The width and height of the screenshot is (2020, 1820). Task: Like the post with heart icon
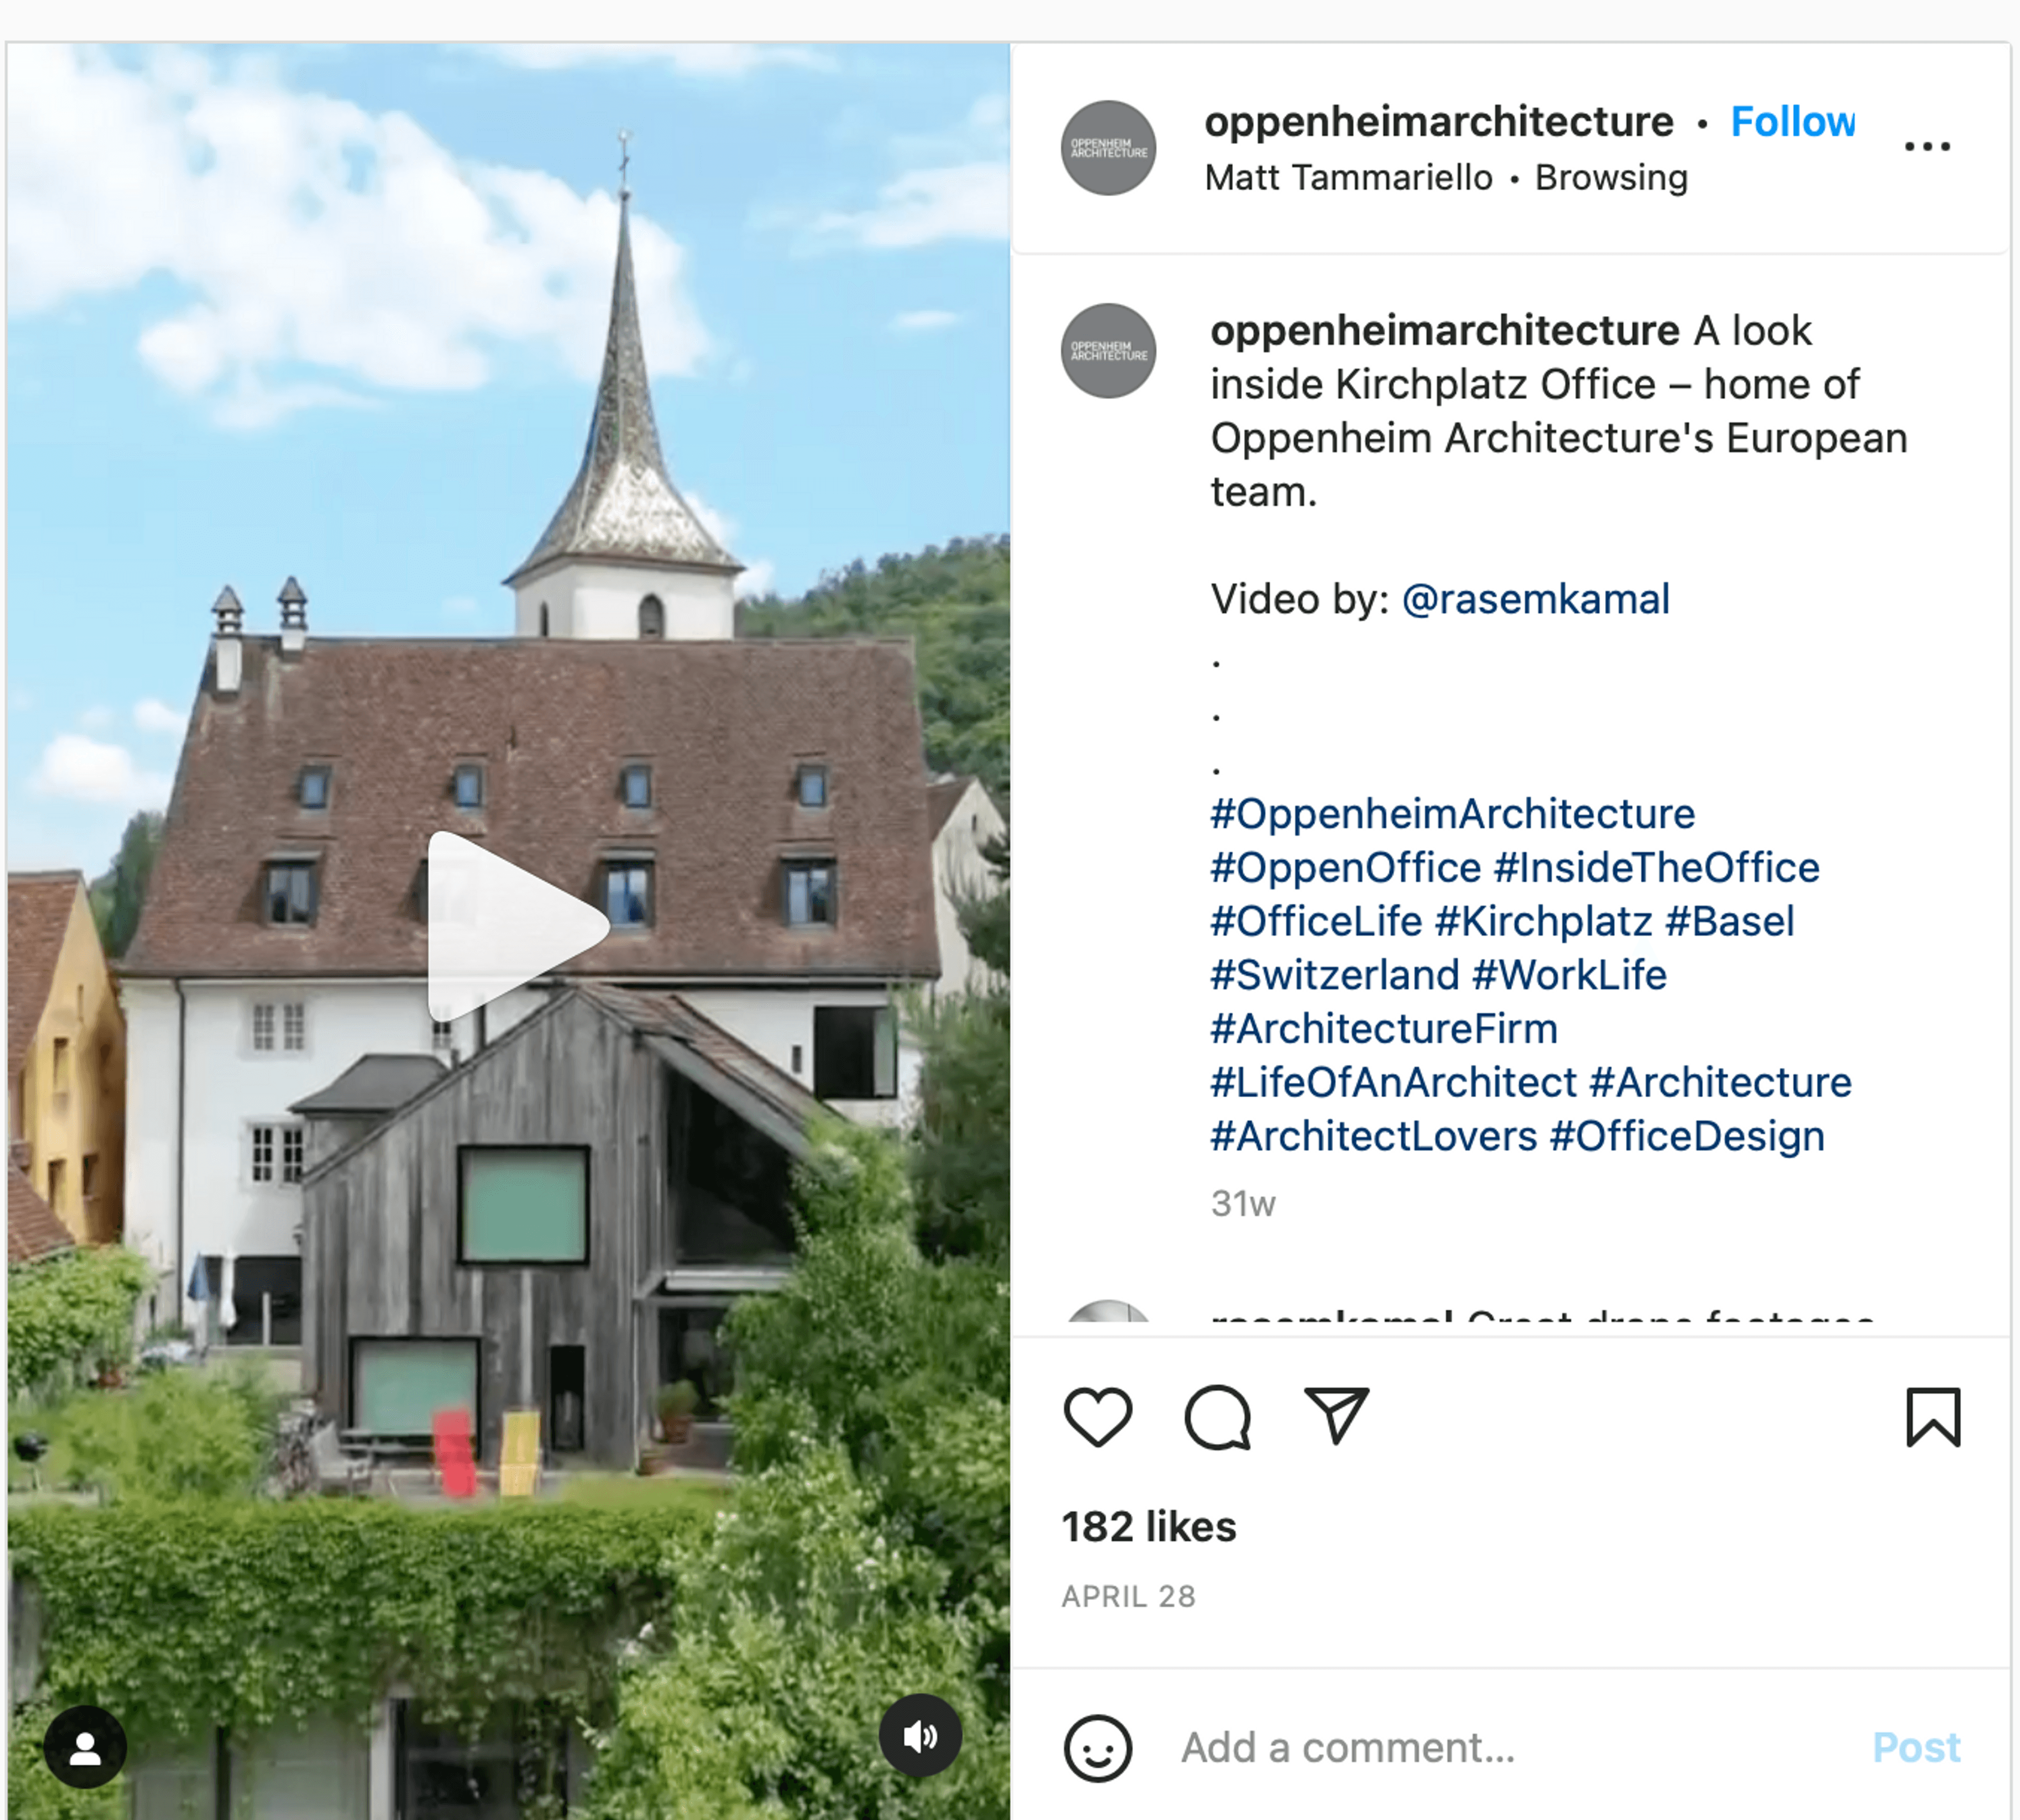1098,1417
